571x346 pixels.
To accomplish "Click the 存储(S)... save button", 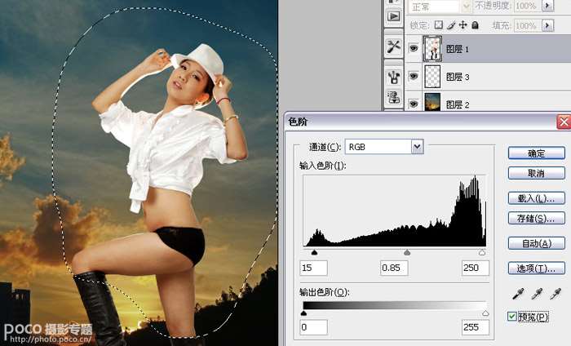I will coord(537,219).
